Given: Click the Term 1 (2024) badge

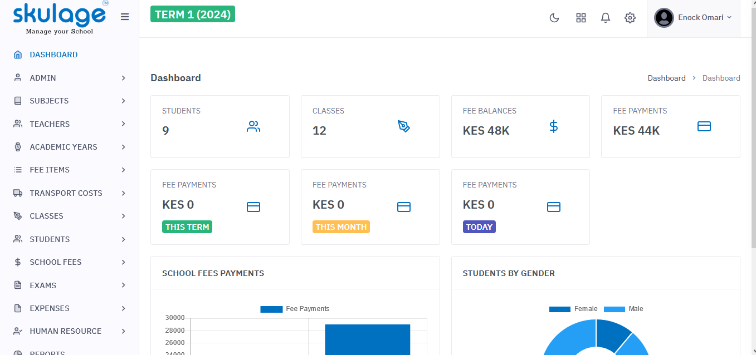Looking at the screenshot, I should point(193,14).
